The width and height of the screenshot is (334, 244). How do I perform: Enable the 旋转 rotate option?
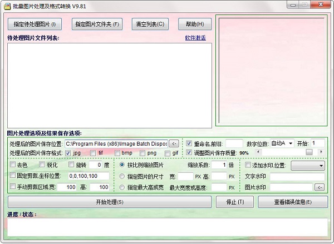click(x=71, y=165)
